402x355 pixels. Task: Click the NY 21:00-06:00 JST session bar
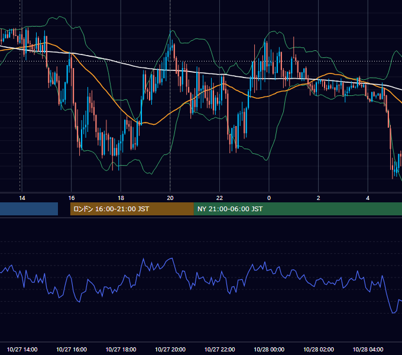click(297, 209)
